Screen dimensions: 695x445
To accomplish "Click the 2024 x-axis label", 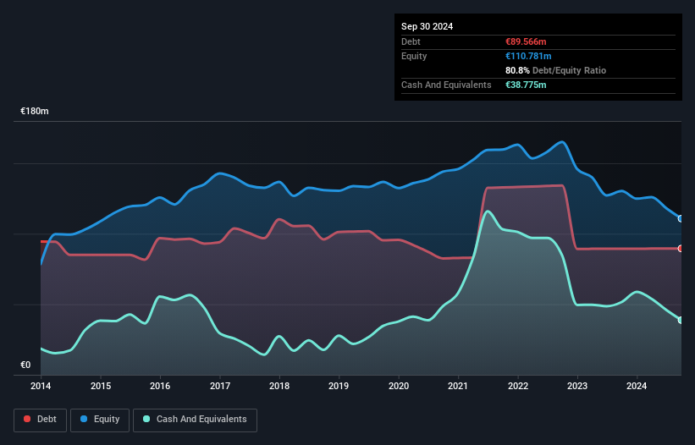I will (x=637, y=386).
